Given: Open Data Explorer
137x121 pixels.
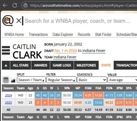Looking at the screenshot, I should (x=63, y=35).
